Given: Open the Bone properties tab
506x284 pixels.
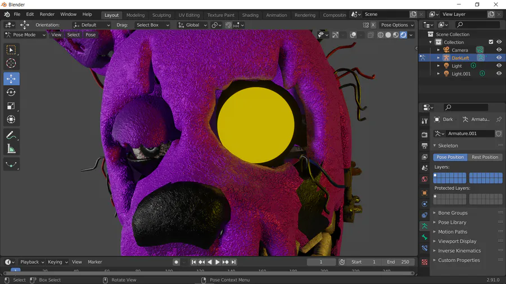Looking at the screenshot, I should point(424,237).
